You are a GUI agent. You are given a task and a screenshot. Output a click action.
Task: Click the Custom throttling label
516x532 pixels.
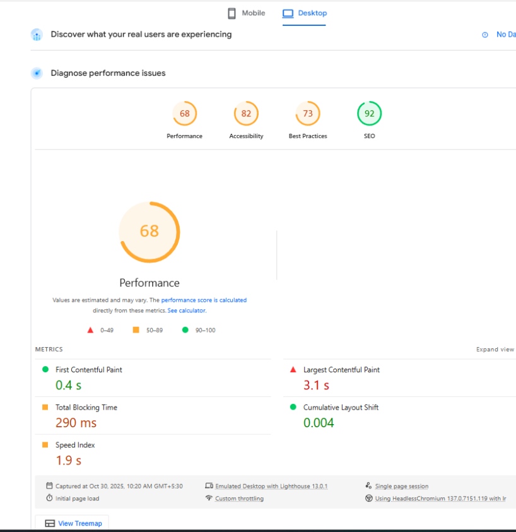coord(239,499)
